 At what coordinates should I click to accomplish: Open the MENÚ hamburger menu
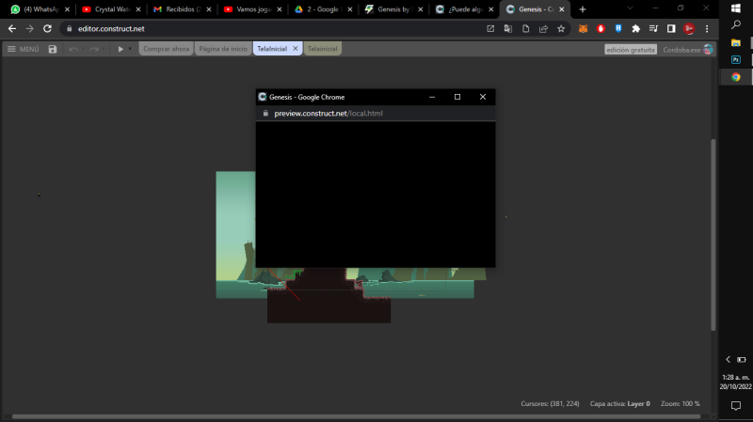(x=23, y=49)
